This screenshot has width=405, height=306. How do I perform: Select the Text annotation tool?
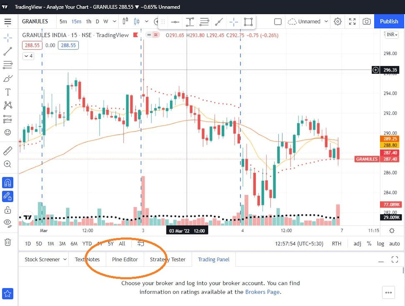(x=8, y=92)
